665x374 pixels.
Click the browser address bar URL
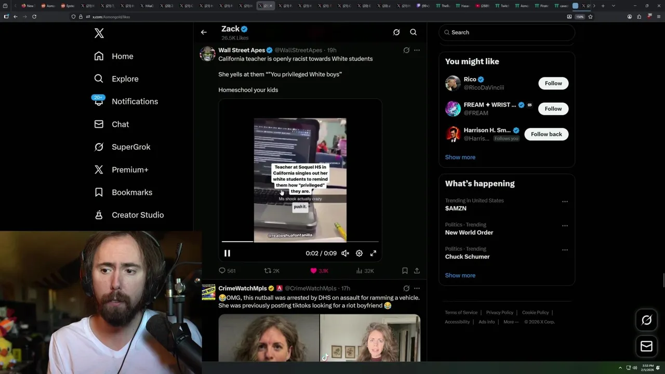point(111,17)
